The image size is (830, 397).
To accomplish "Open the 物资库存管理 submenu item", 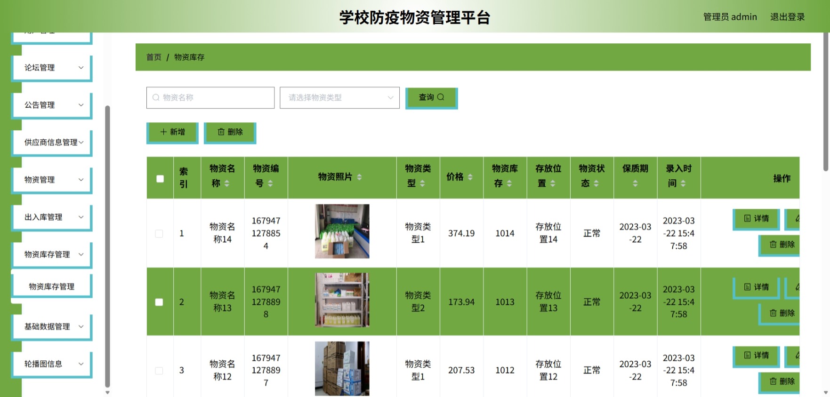I will [52, 286].
